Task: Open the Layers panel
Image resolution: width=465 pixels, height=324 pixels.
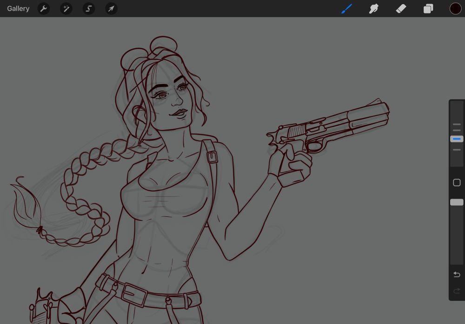Action: [428, 9]
